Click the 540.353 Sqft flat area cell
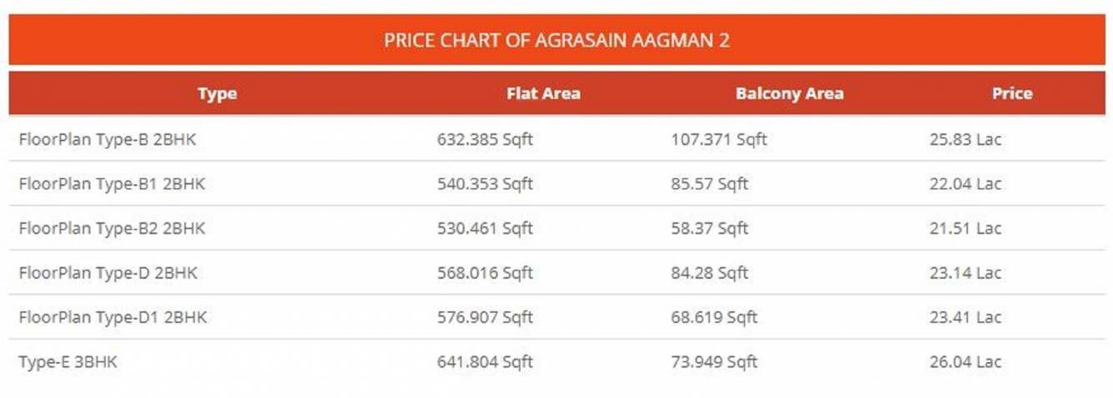This screenshot has height=398, width=1113. click(x=485, y=184)
